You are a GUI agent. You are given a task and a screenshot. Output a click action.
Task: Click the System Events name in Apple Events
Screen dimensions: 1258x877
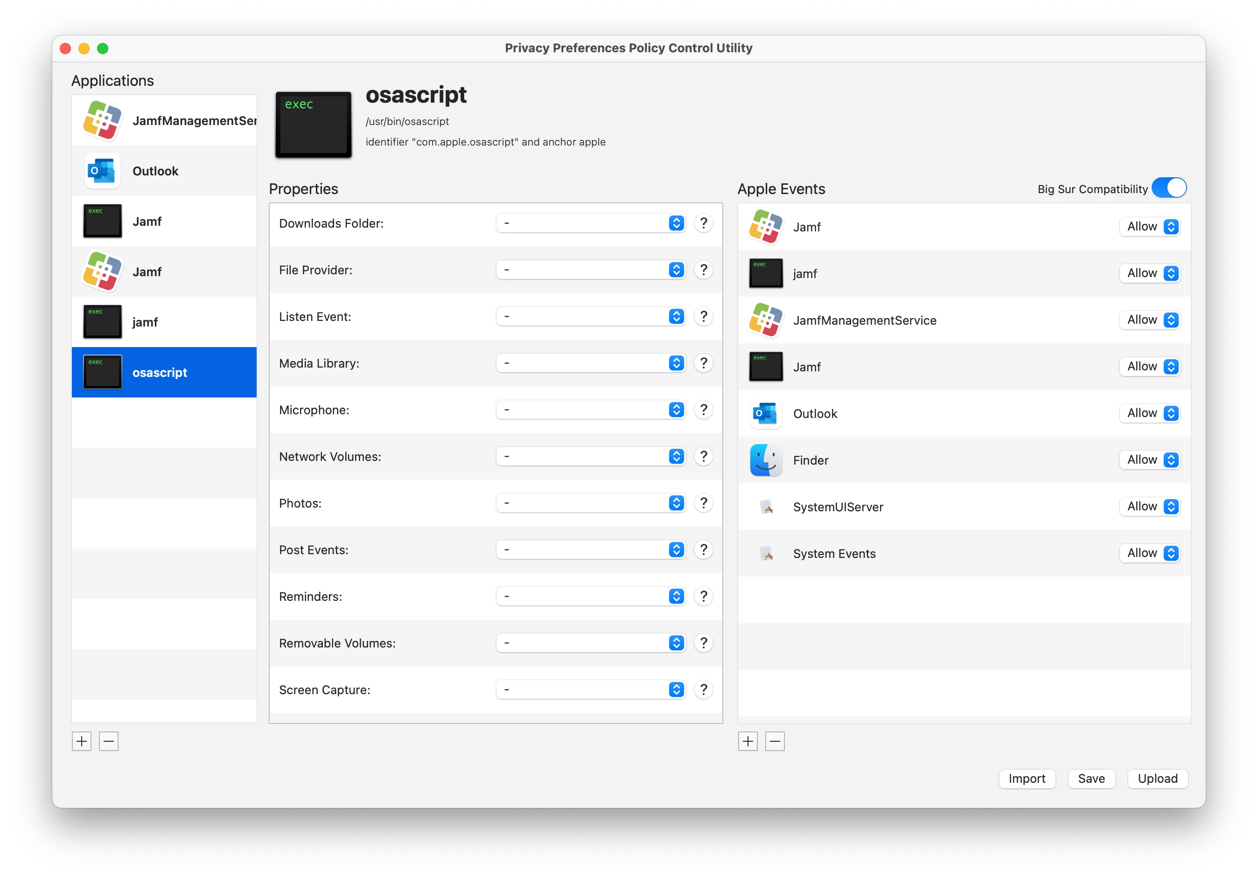[x=834, y=553]
